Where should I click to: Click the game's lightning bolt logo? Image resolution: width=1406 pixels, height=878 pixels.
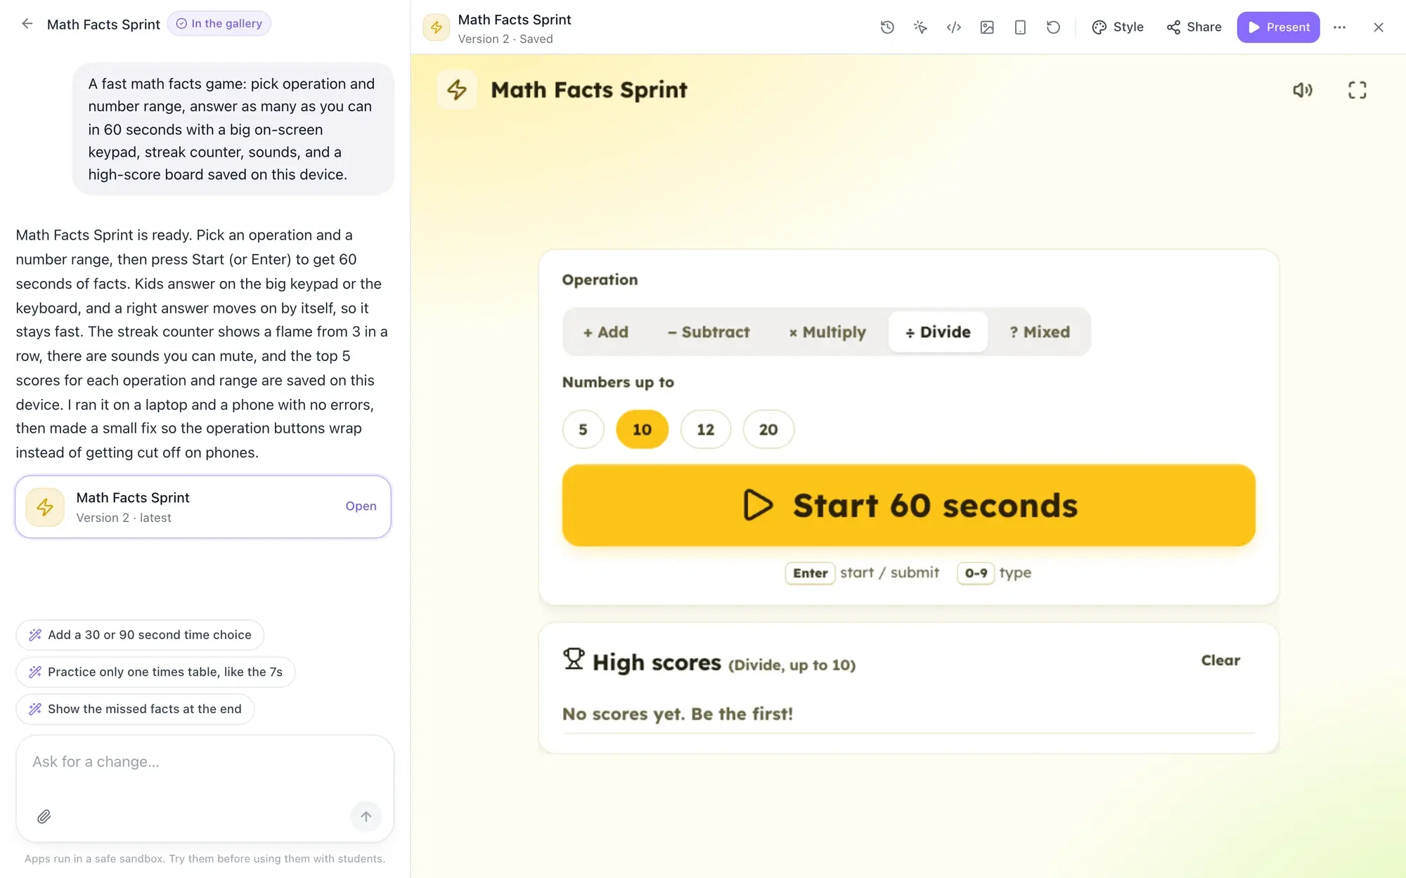click(457, 90)
